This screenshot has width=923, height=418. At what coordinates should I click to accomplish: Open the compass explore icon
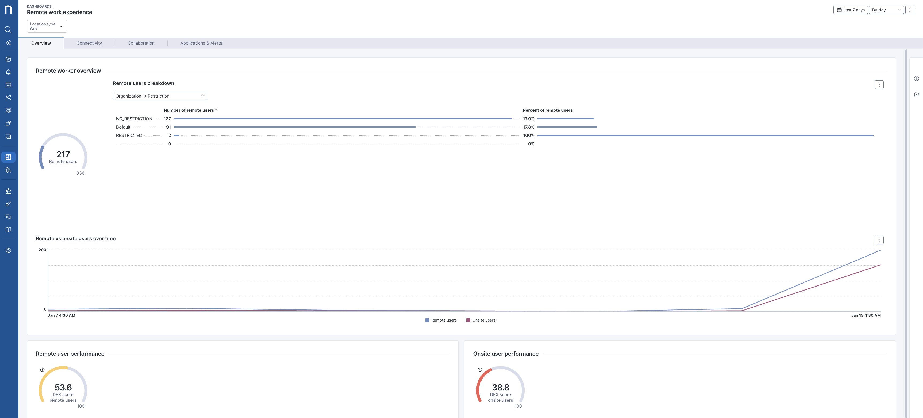pos(8,59)
